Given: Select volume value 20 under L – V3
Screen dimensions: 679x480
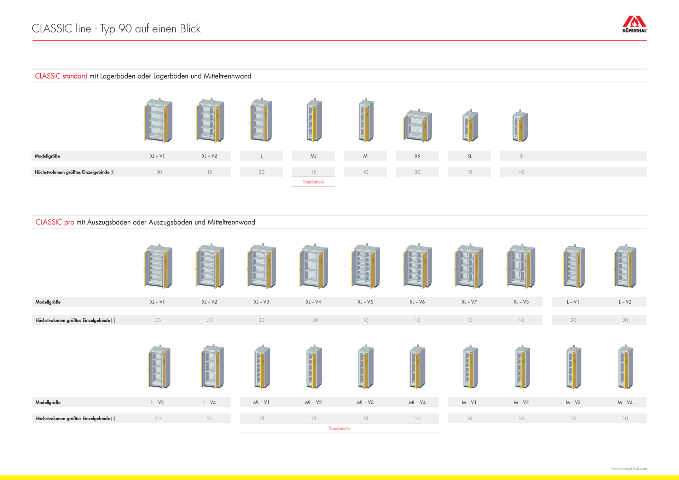Looking at the screenshot, I should [x=158, y=418].
